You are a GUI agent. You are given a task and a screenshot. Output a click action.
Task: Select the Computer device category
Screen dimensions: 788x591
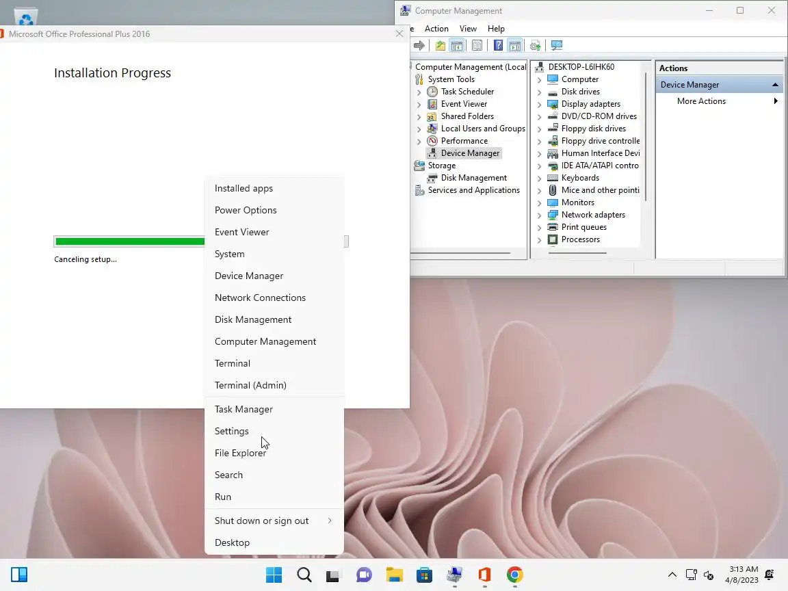tap(579, 79)
